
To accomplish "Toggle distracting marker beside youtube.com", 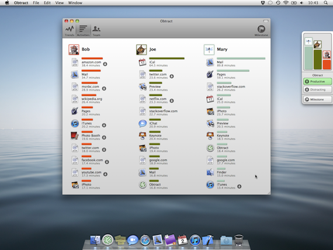I will pyautogui.click(x=105, y=174).
